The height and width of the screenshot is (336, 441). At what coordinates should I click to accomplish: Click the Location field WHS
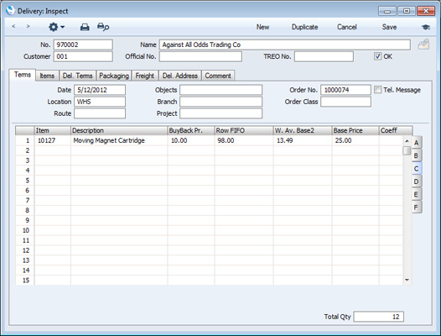pyautogui.click(x=100, y=102)
